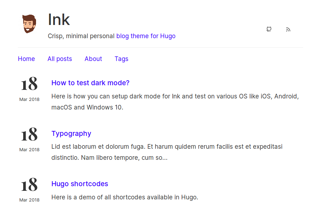The height and width of the screenshot is (214, 321).
Task: Open the Typography post title
Action: tap(71, 133)
